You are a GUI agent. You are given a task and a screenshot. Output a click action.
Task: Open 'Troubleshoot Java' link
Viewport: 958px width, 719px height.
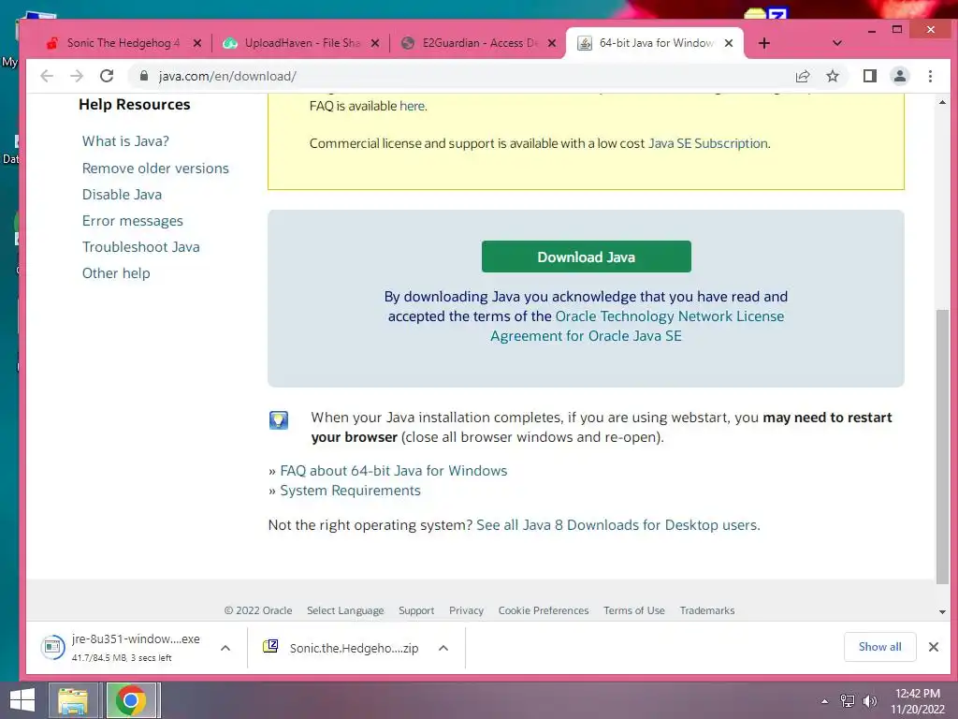point(140,247)
